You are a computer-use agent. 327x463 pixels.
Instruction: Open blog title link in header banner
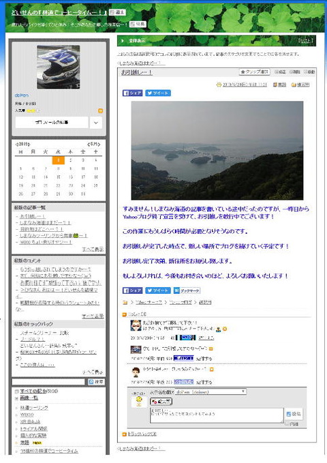59,12
